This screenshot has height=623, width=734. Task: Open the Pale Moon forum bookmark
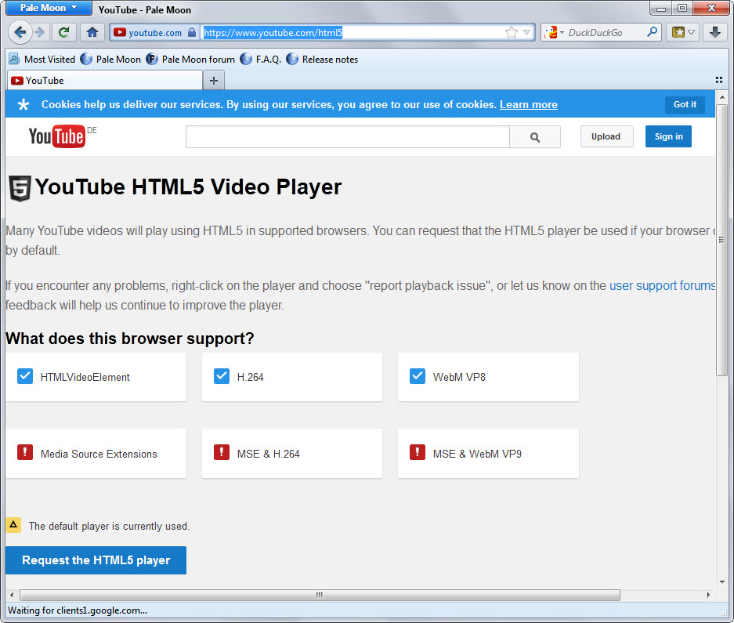(x=190, y=60)
